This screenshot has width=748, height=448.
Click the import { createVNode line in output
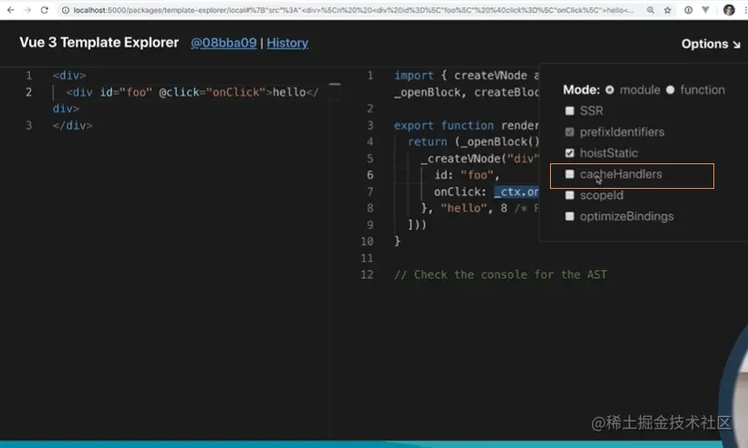pos(466,76)
